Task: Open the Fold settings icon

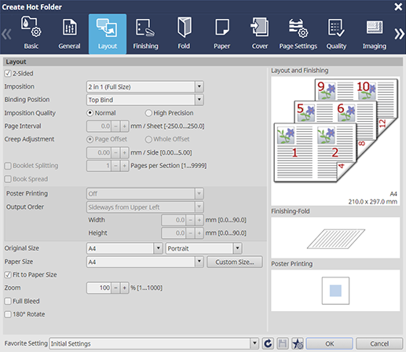Action: click(x=184, y=27)
